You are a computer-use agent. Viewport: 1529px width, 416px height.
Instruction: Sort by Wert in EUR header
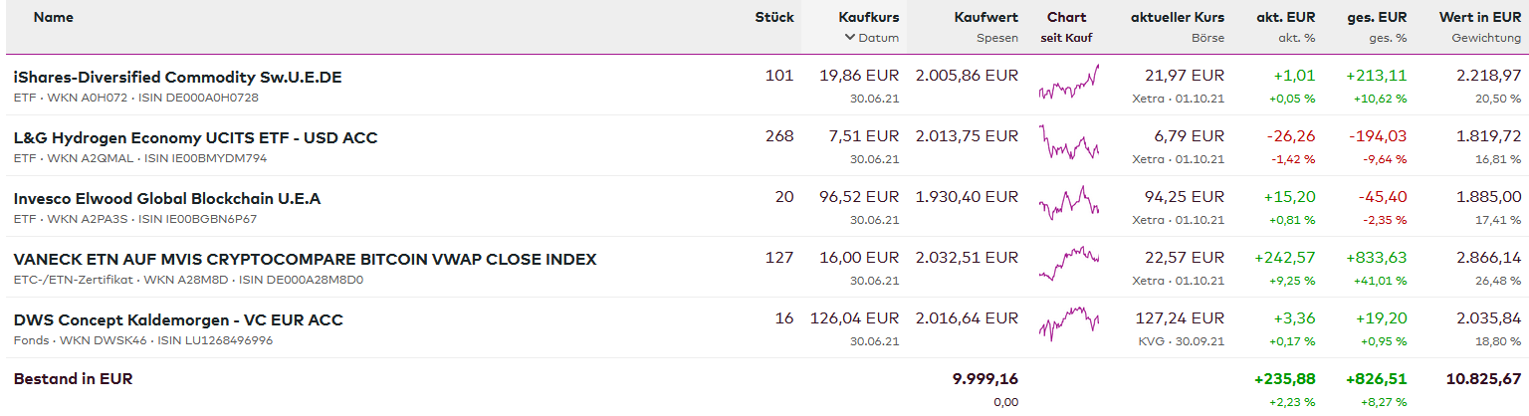coord(1479,18)
